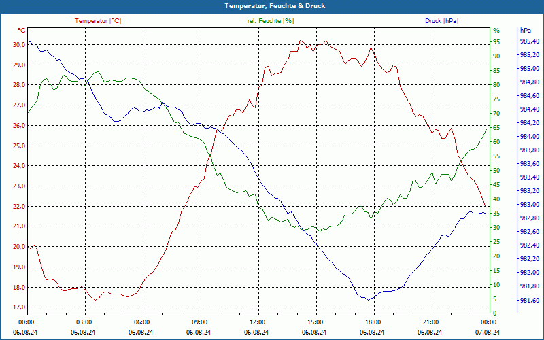
Task: Click the "17,0" temperature axis tick
Action: tap(19, 307)
